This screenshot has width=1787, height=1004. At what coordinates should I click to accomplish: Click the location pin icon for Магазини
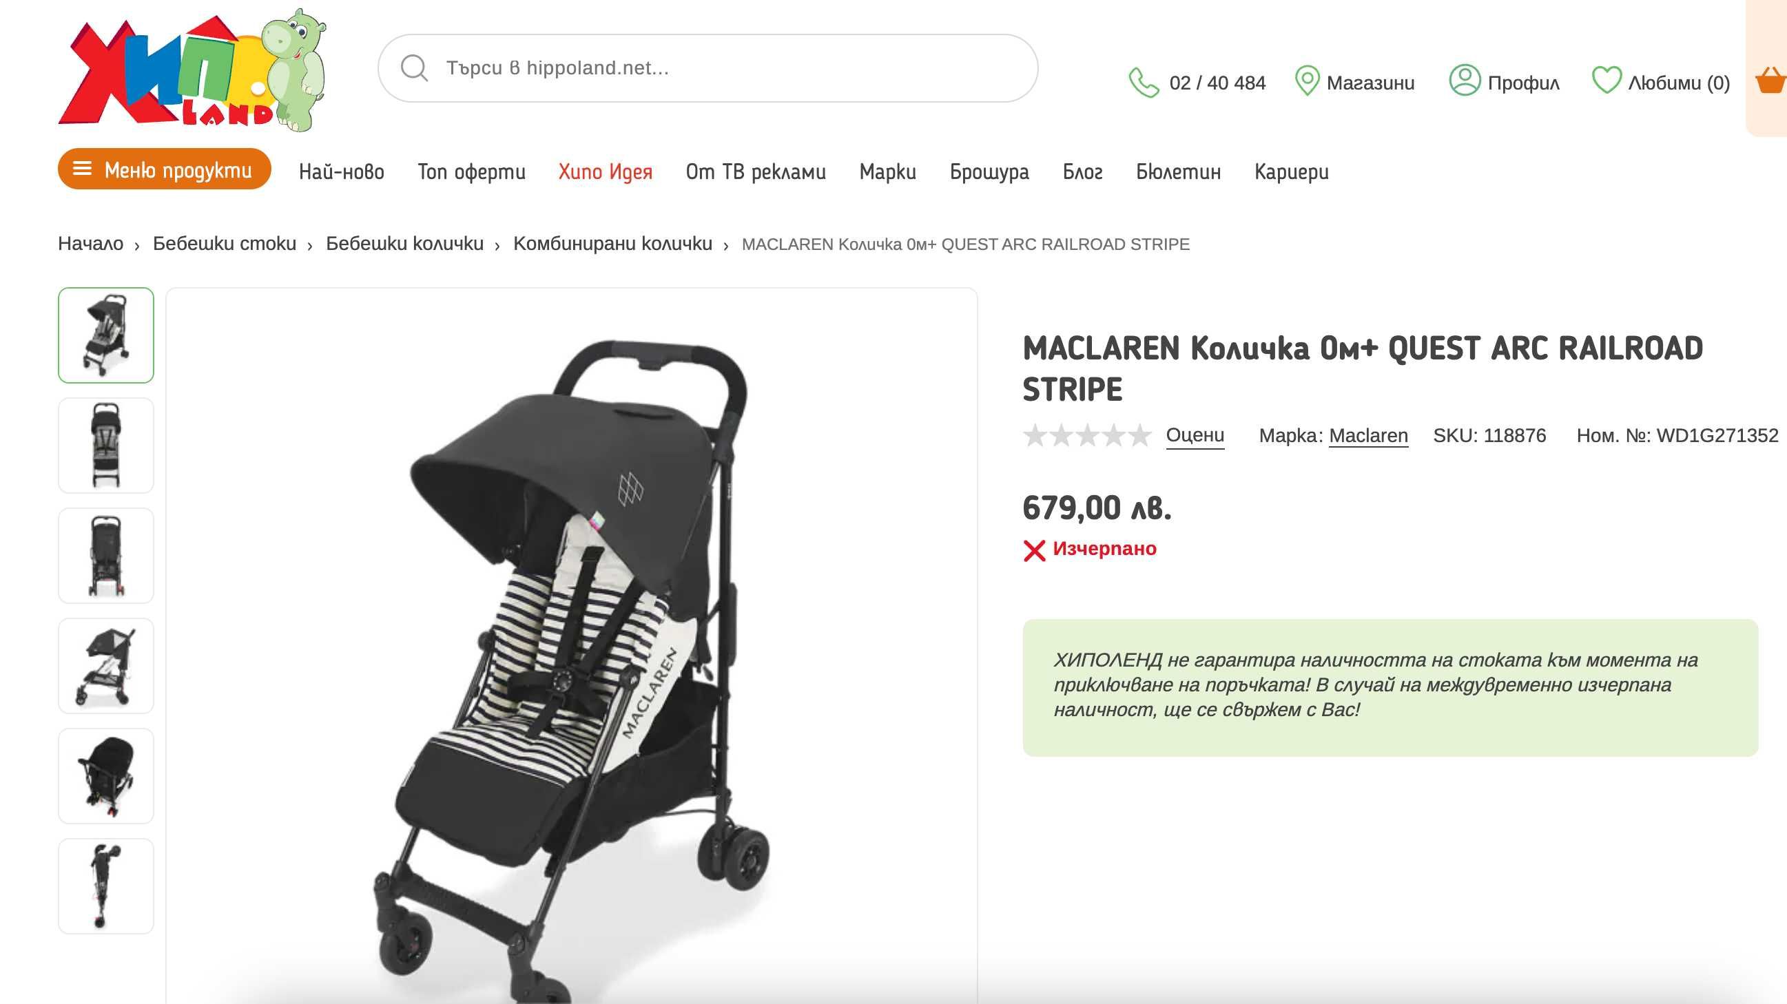pyautogui.click(x=1306, y=81)
